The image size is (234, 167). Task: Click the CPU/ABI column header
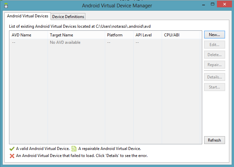pos(181,35)
